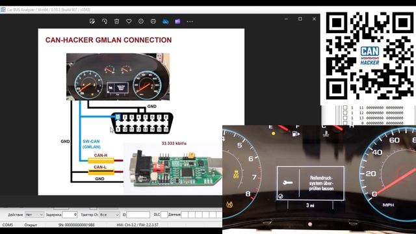Click the CAN-HACKER GMLAN CONNECTION heading
Viewport: 416px width, 234px height.
click(109, 40)
